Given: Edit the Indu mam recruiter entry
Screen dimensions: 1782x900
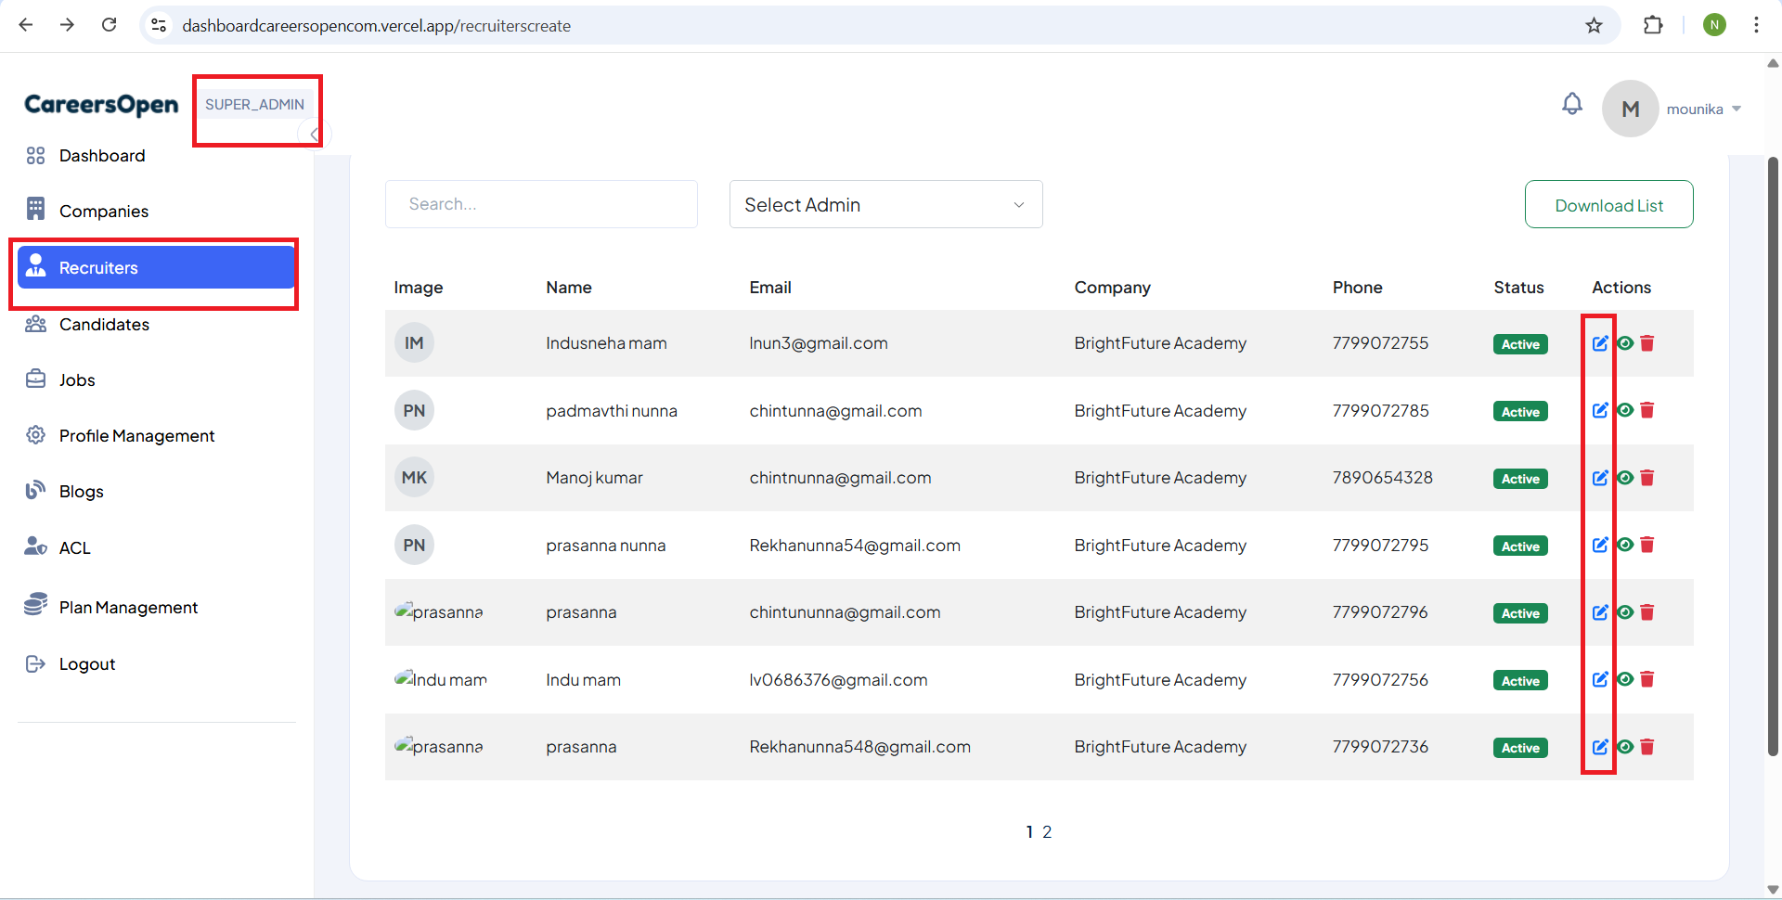Looking at the screenshot, I should (x=1600, y=679).
